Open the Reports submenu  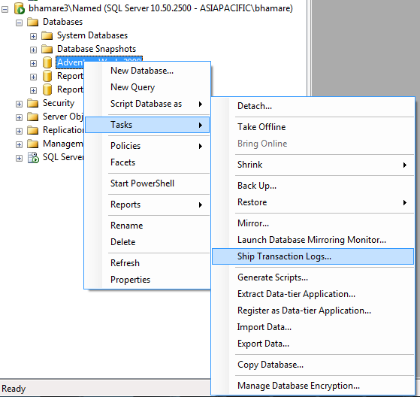pyautogui.click(x=147, y=205)
